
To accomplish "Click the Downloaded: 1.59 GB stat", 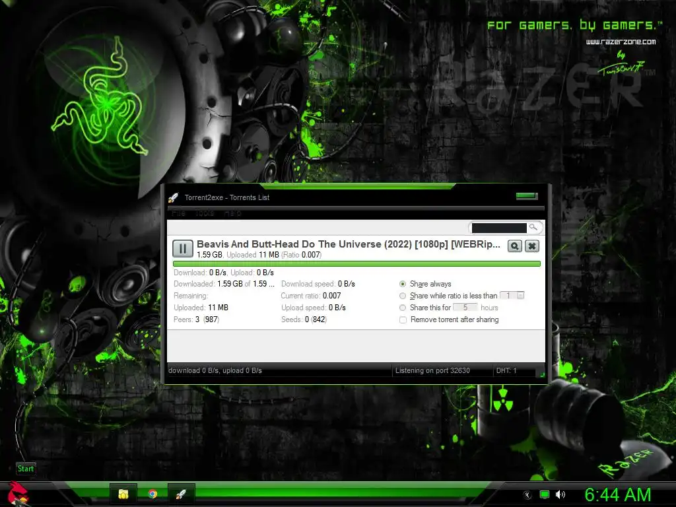I will tap(224, 284).
